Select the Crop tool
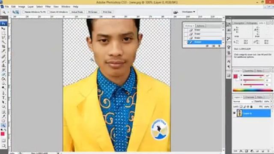274x154 pixels. tap(3, 47)
